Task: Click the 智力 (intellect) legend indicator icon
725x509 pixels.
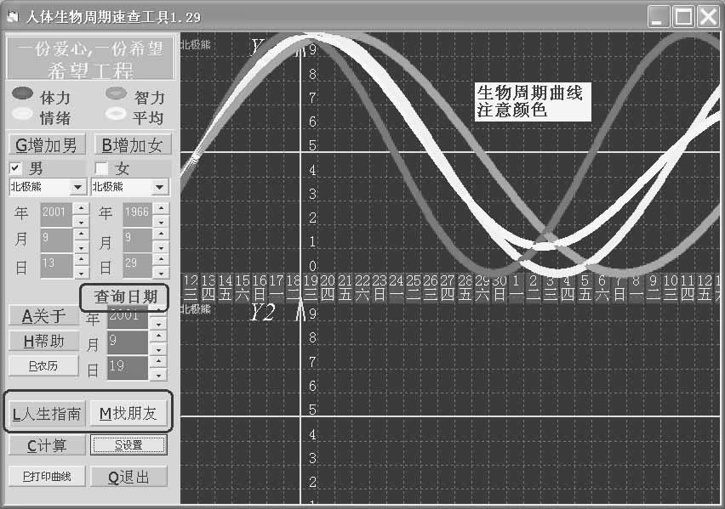Action: [x=116, y=94]
